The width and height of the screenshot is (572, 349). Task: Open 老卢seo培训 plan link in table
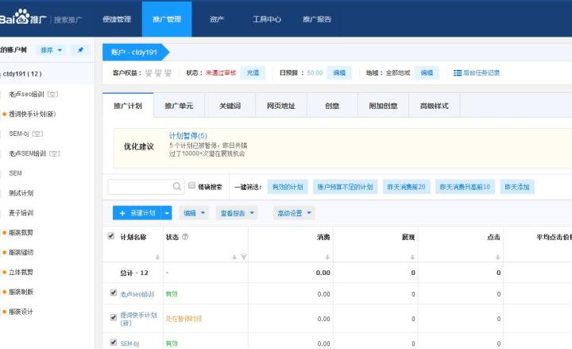point(137,294)
